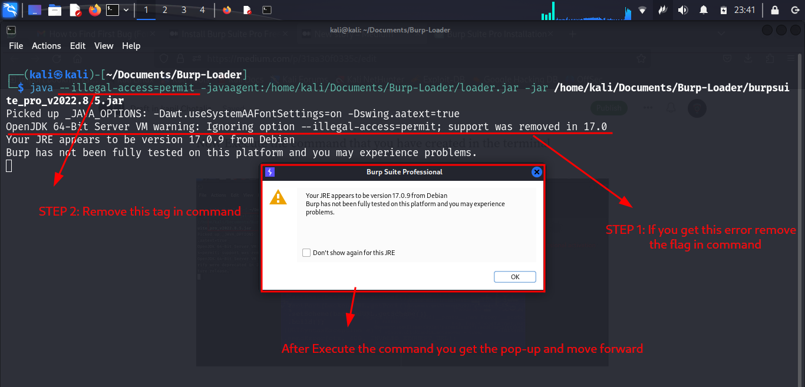Switch to workspace 3
Image resolution: width=805 pixels, height=387 pixels.
coord(184,10)
